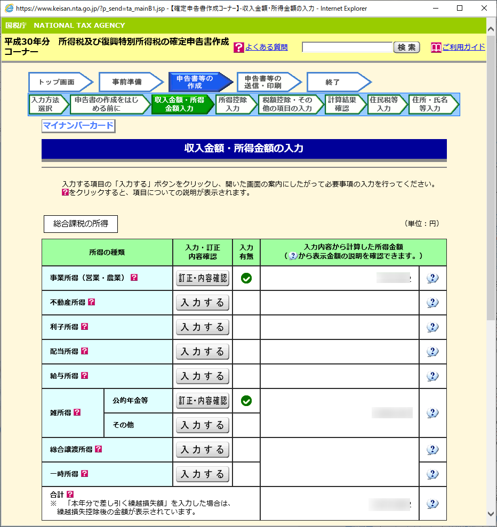Open the よくある質問 link
The image size is (497, 527).
click(266, 47)
